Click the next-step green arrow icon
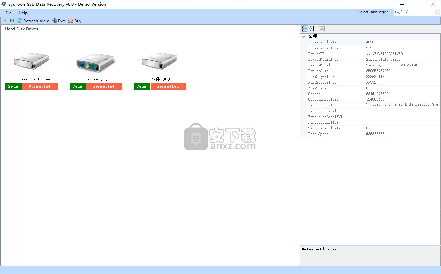Screen dimensions: 441x274 12,21
